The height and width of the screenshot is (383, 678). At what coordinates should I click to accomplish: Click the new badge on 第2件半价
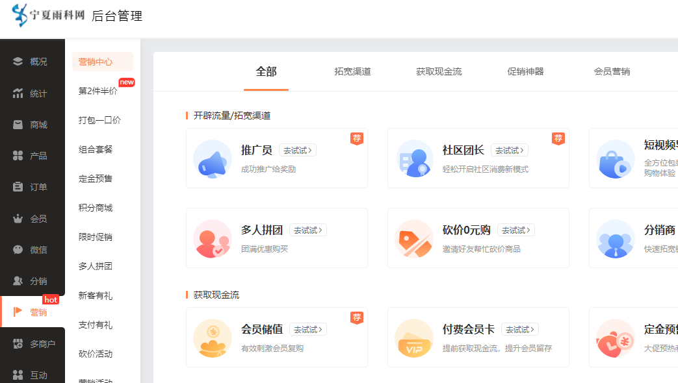tap(127, 82)
